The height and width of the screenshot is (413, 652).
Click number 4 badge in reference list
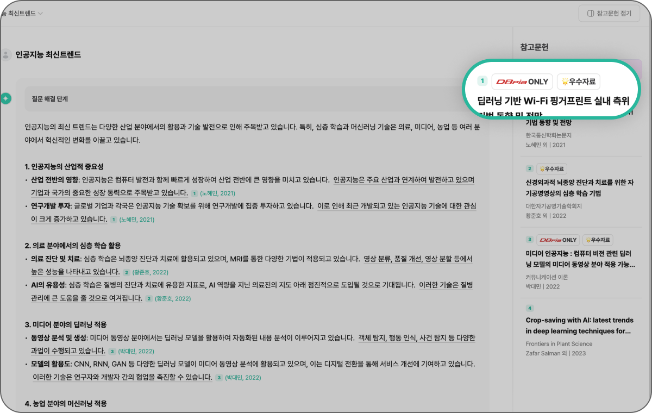(530, 308)
